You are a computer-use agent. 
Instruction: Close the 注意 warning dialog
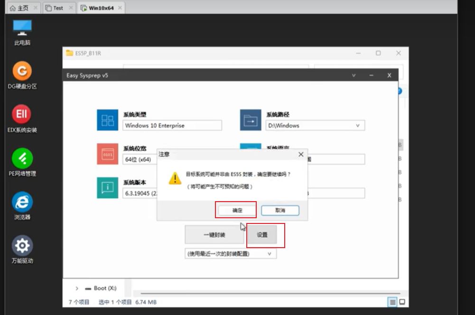click(x=300, y=154)
